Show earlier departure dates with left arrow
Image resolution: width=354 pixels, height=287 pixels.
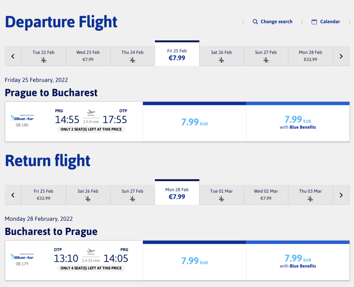click(13, 56)
